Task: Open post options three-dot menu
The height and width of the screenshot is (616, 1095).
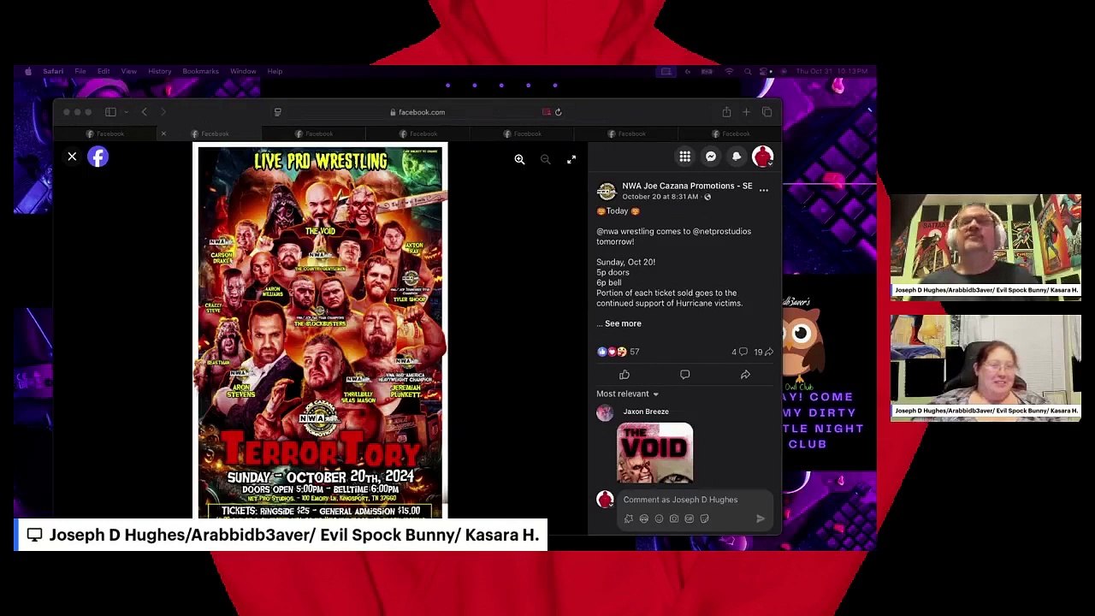Action: 764,190
